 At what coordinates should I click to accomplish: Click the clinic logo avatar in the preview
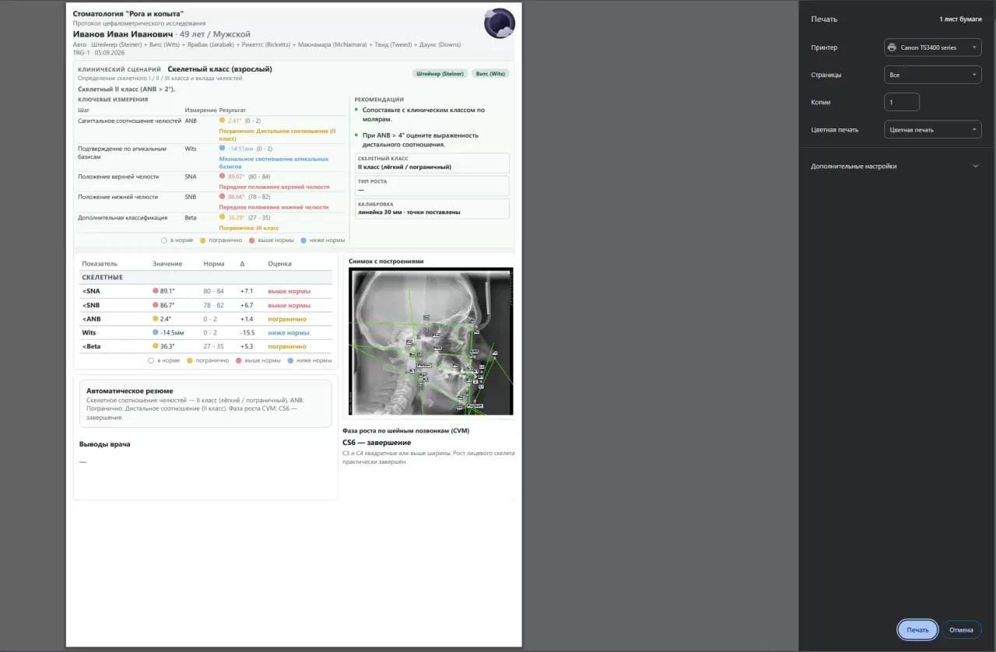[500, 23]
